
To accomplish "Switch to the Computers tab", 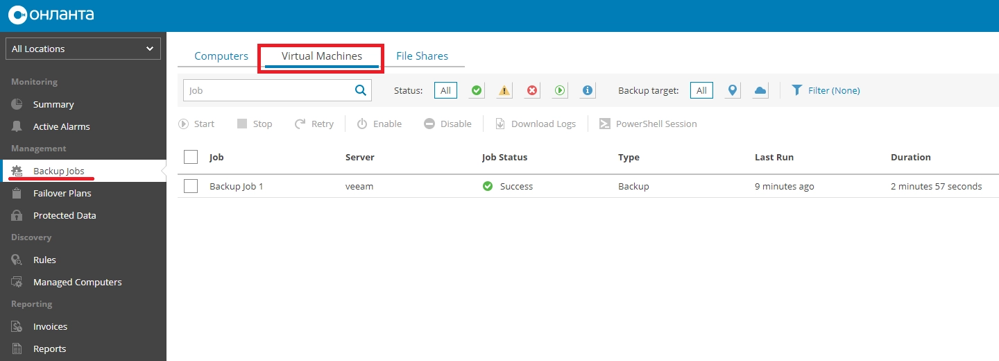I will (x=221, y=56).
